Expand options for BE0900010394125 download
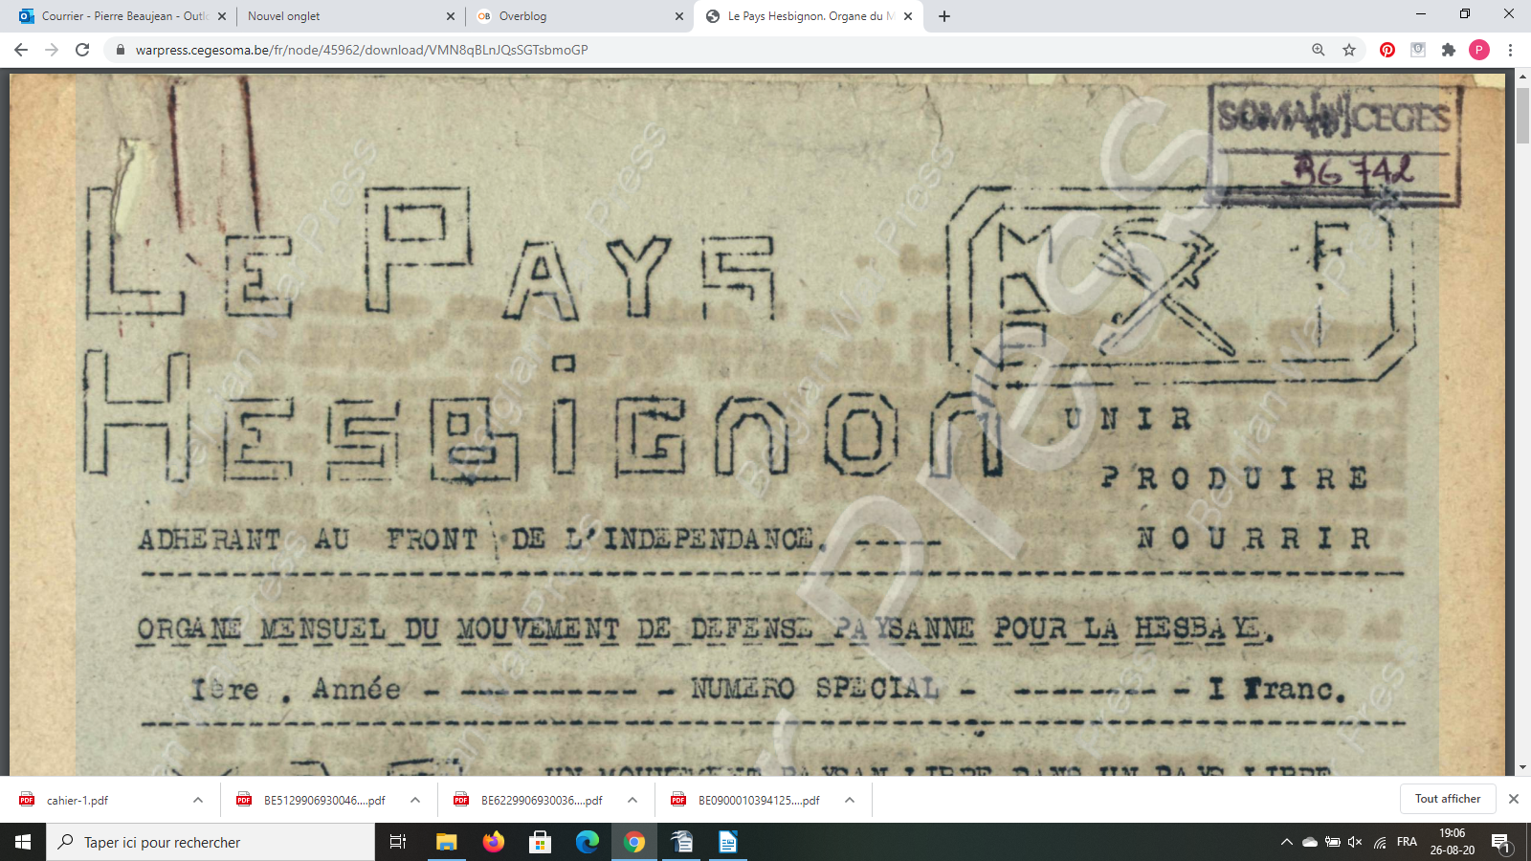Screen dimensions: 1531x861 [850, 800]
